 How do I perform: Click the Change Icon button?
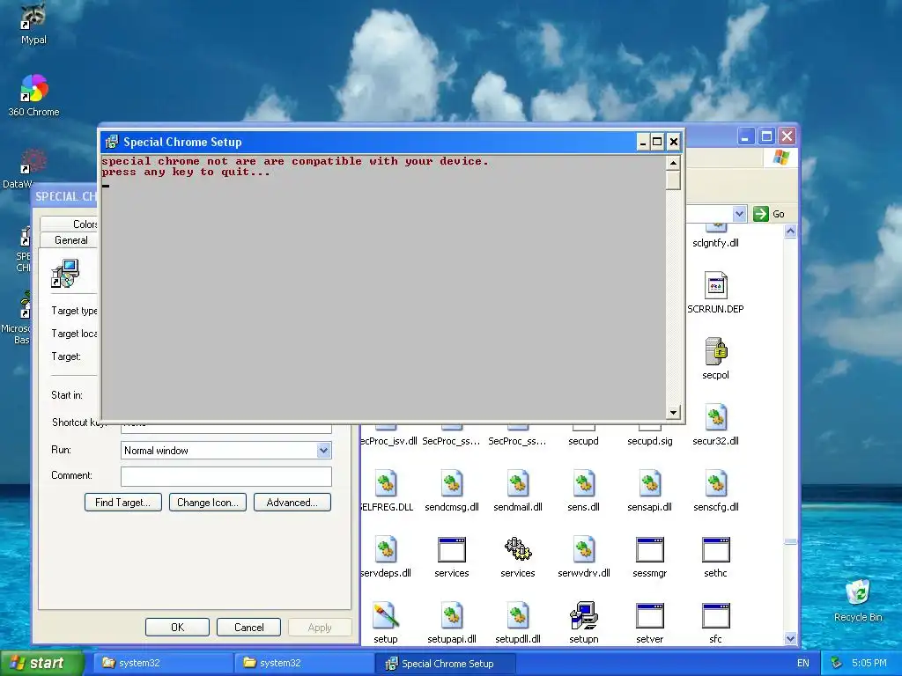coord(208,502)
